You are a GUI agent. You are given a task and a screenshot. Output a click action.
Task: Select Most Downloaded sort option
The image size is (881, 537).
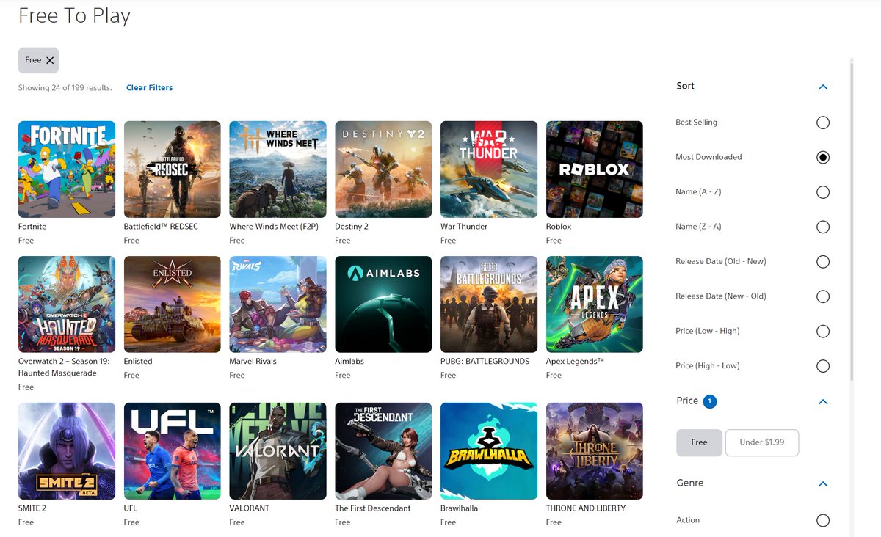click(823, 157)
